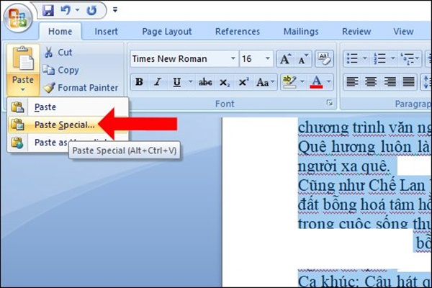Viewport: 432px width, 288px height.
Task: Open the underline style dropdown arrow
Action: (x=190, y=81)
